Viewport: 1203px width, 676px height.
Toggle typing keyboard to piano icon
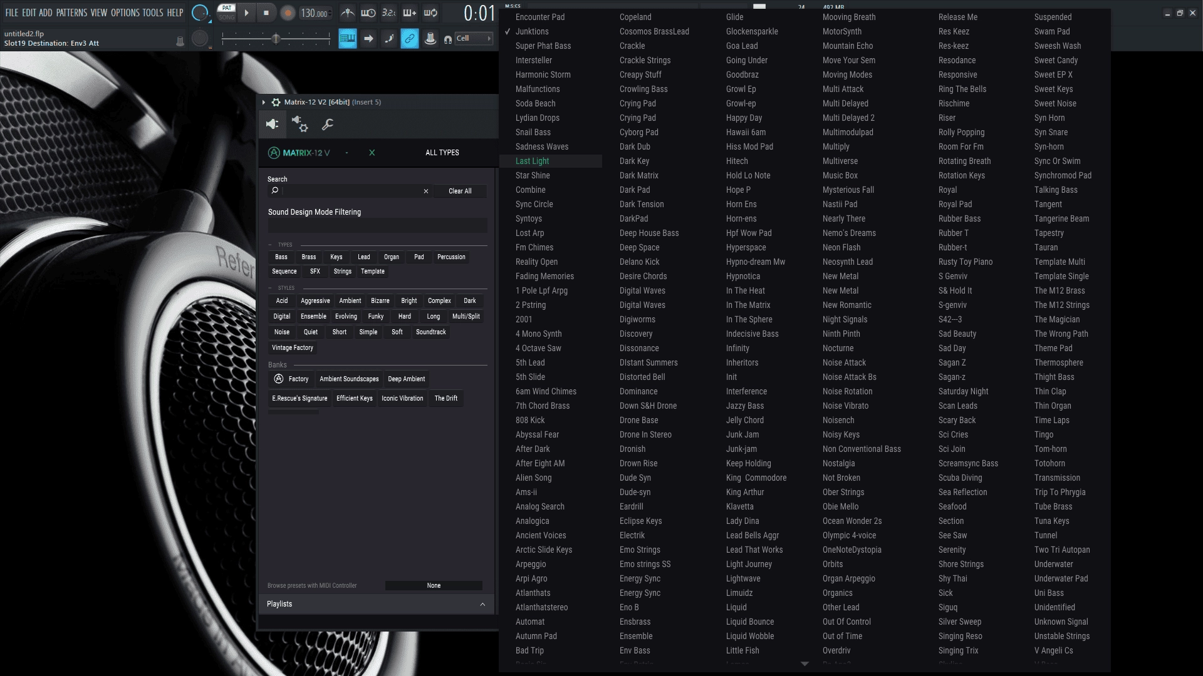point(348,39)
